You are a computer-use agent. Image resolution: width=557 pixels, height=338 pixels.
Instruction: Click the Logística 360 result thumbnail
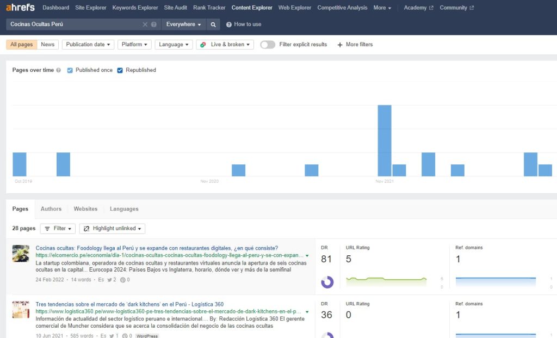click(21, 310)
